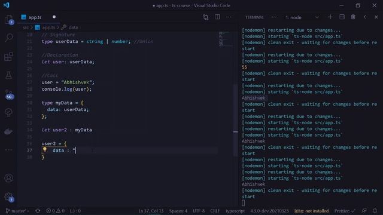Open notifications bell in status bar
Image resolution: width=383 pixels, height=215 pixels.
375,211
